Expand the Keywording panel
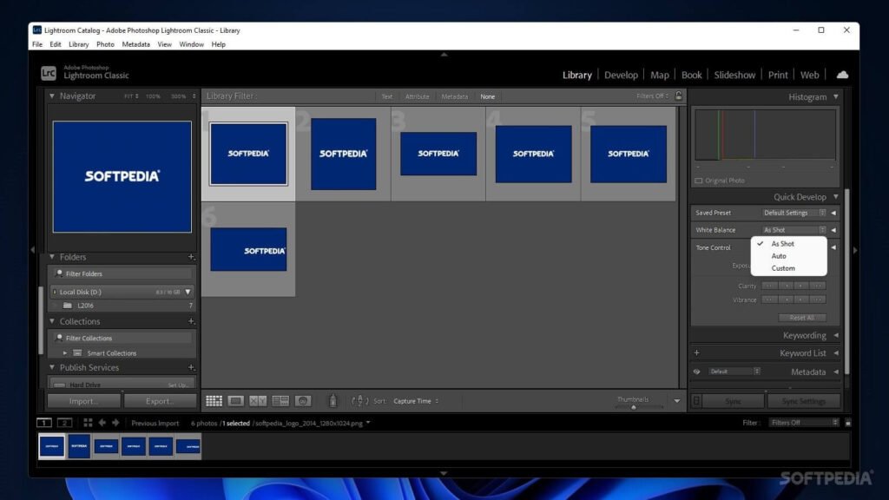The height and width of the screenshot is (500, 889). pyautogui.click(x=836, y=336)
